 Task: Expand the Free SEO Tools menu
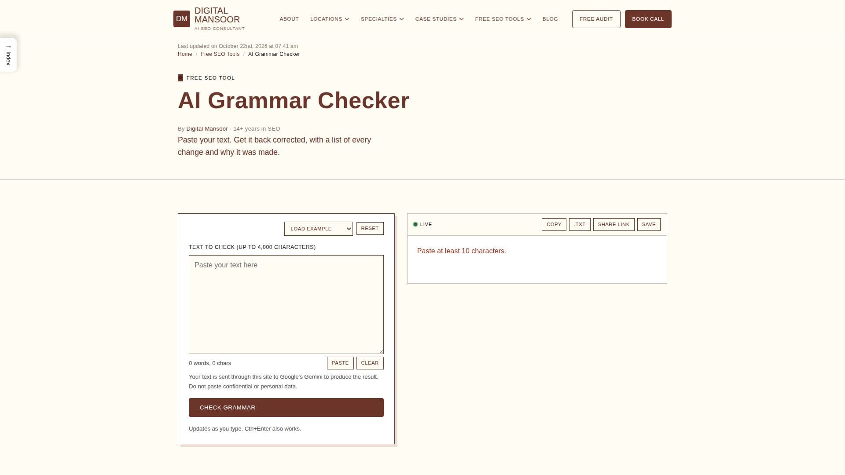503,19
